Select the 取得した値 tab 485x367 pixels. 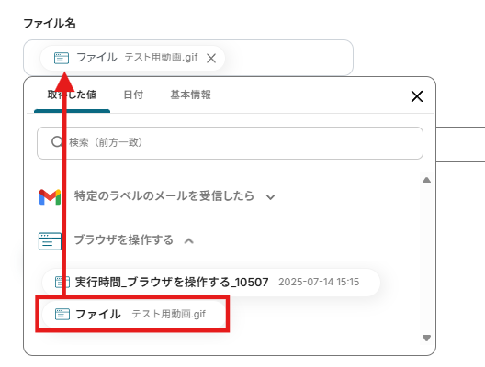(72, 95)
